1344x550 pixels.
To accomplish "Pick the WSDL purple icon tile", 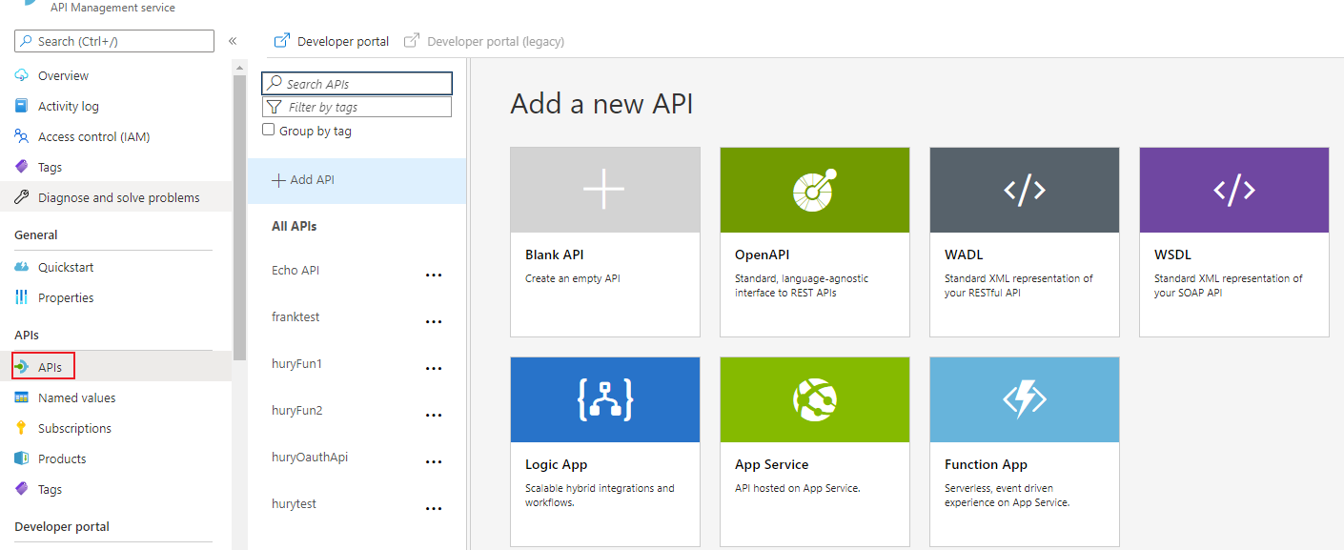I will 1234,190.
